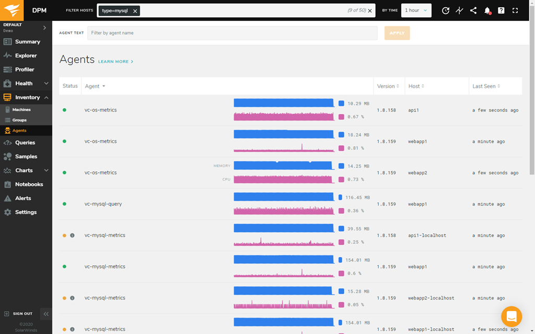This screenshot has height=334, width=535.
Task: Click the share icon in header
Action: (473, 10)
